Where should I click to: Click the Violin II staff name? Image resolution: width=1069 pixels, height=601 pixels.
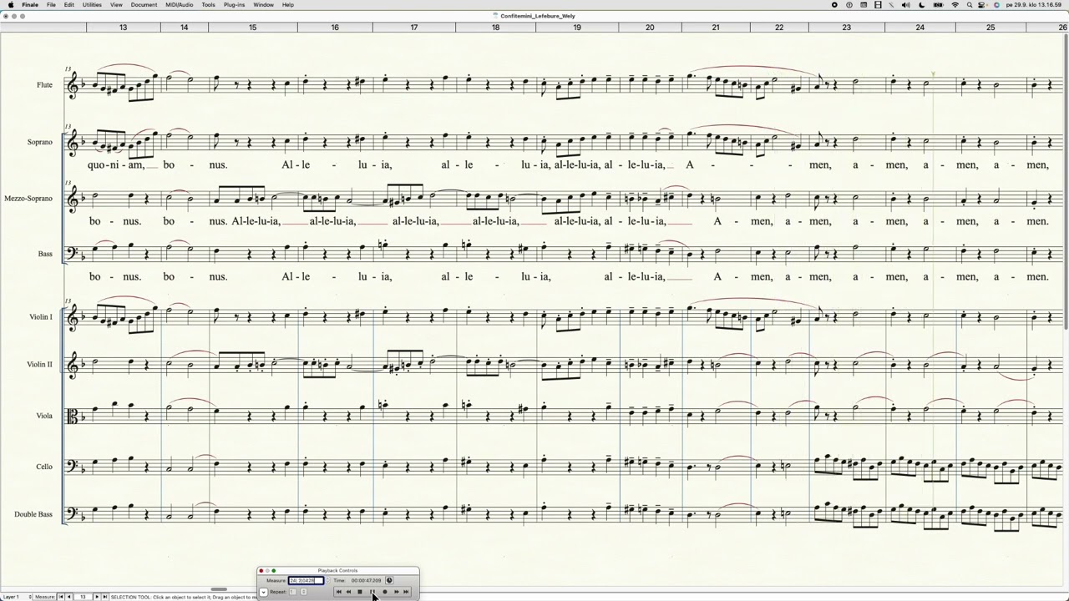pos(39,365)
